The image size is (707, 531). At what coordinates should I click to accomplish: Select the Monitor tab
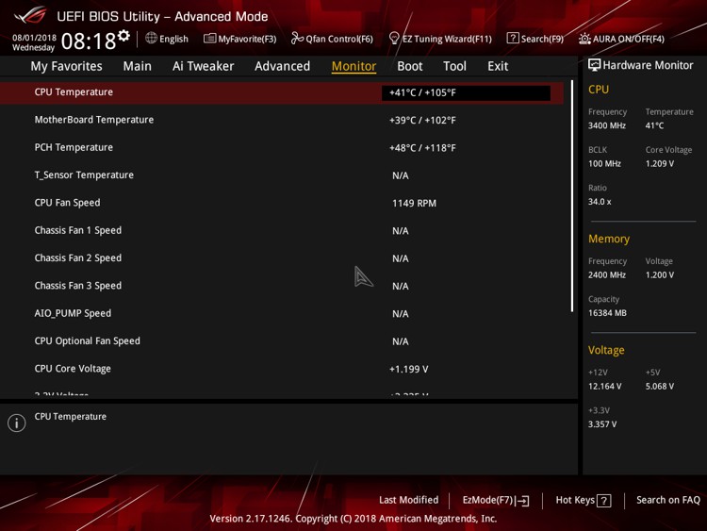pos(353,66)
